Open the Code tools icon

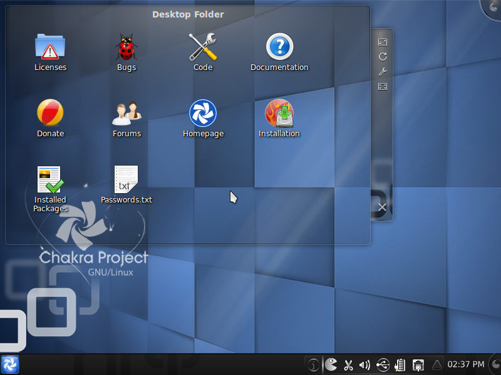[x=203, y=46]
